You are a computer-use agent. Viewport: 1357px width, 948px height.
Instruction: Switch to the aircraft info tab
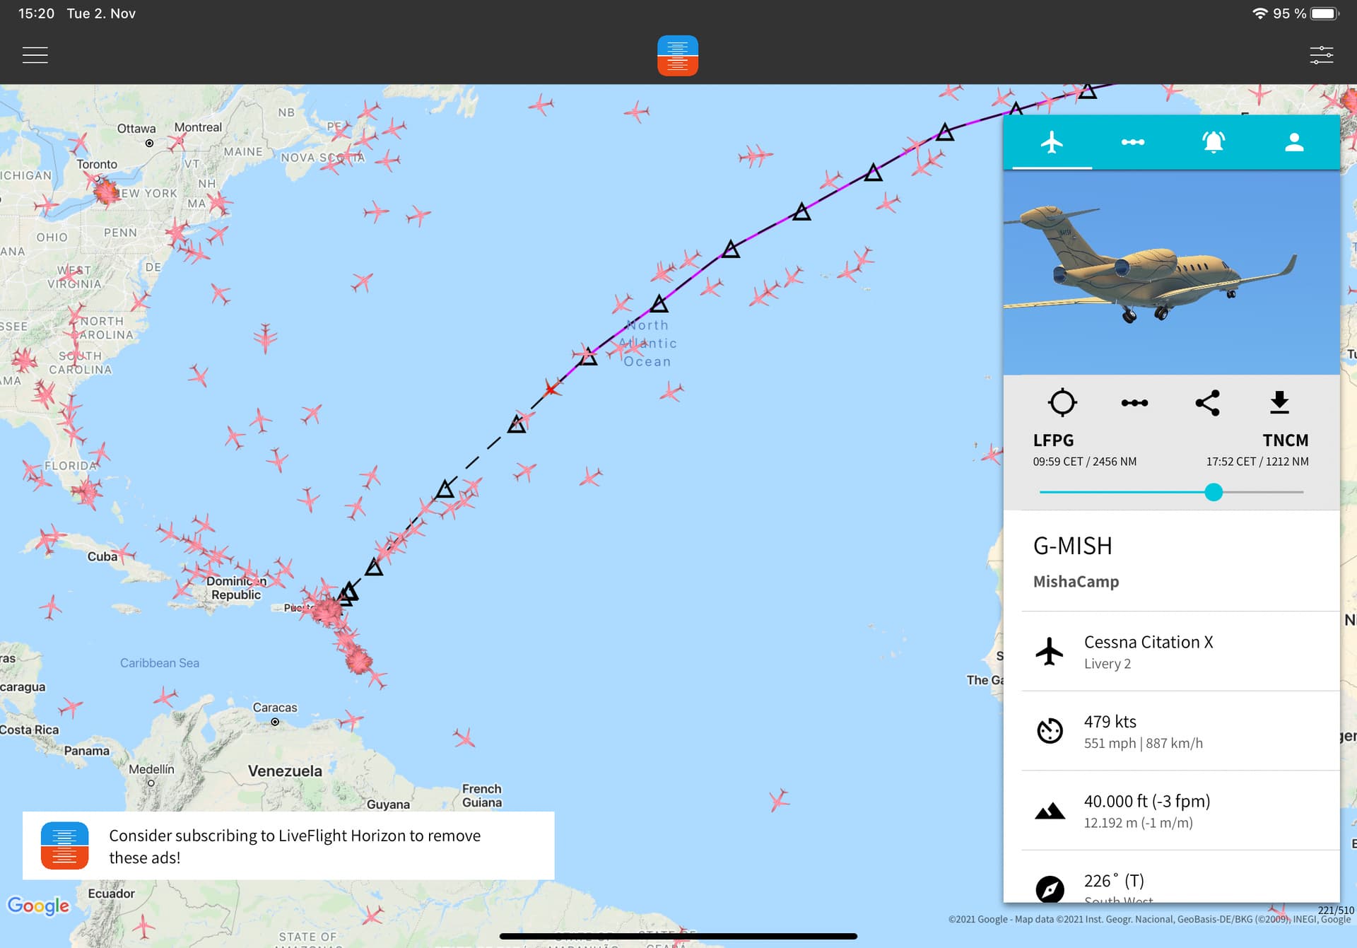[x=1052, y=142]
